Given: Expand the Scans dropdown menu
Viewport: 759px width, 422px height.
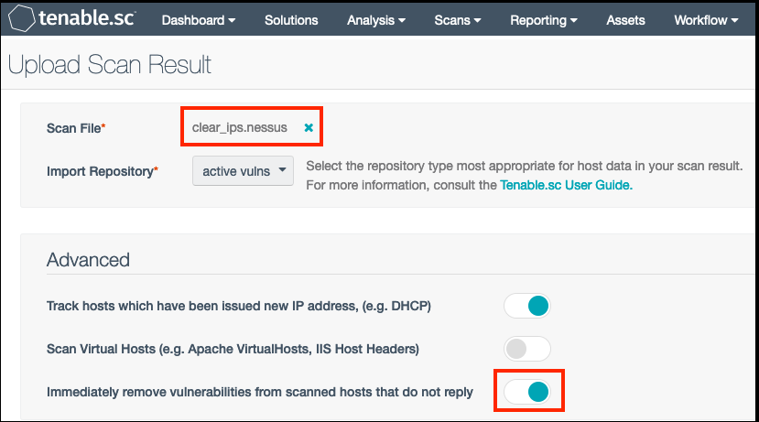Looking at the screenshot, I should pos(458,20).
